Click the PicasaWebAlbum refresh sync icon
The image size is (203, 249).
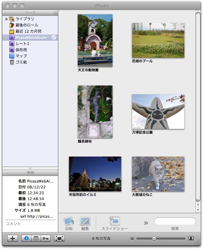[x=54, y=38]
